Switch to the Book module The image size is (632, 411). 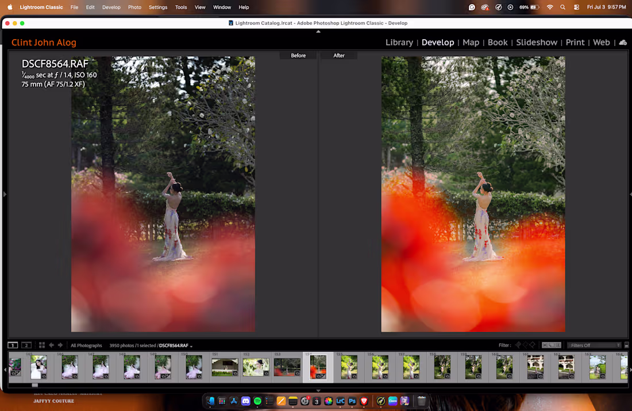[498, 43]
